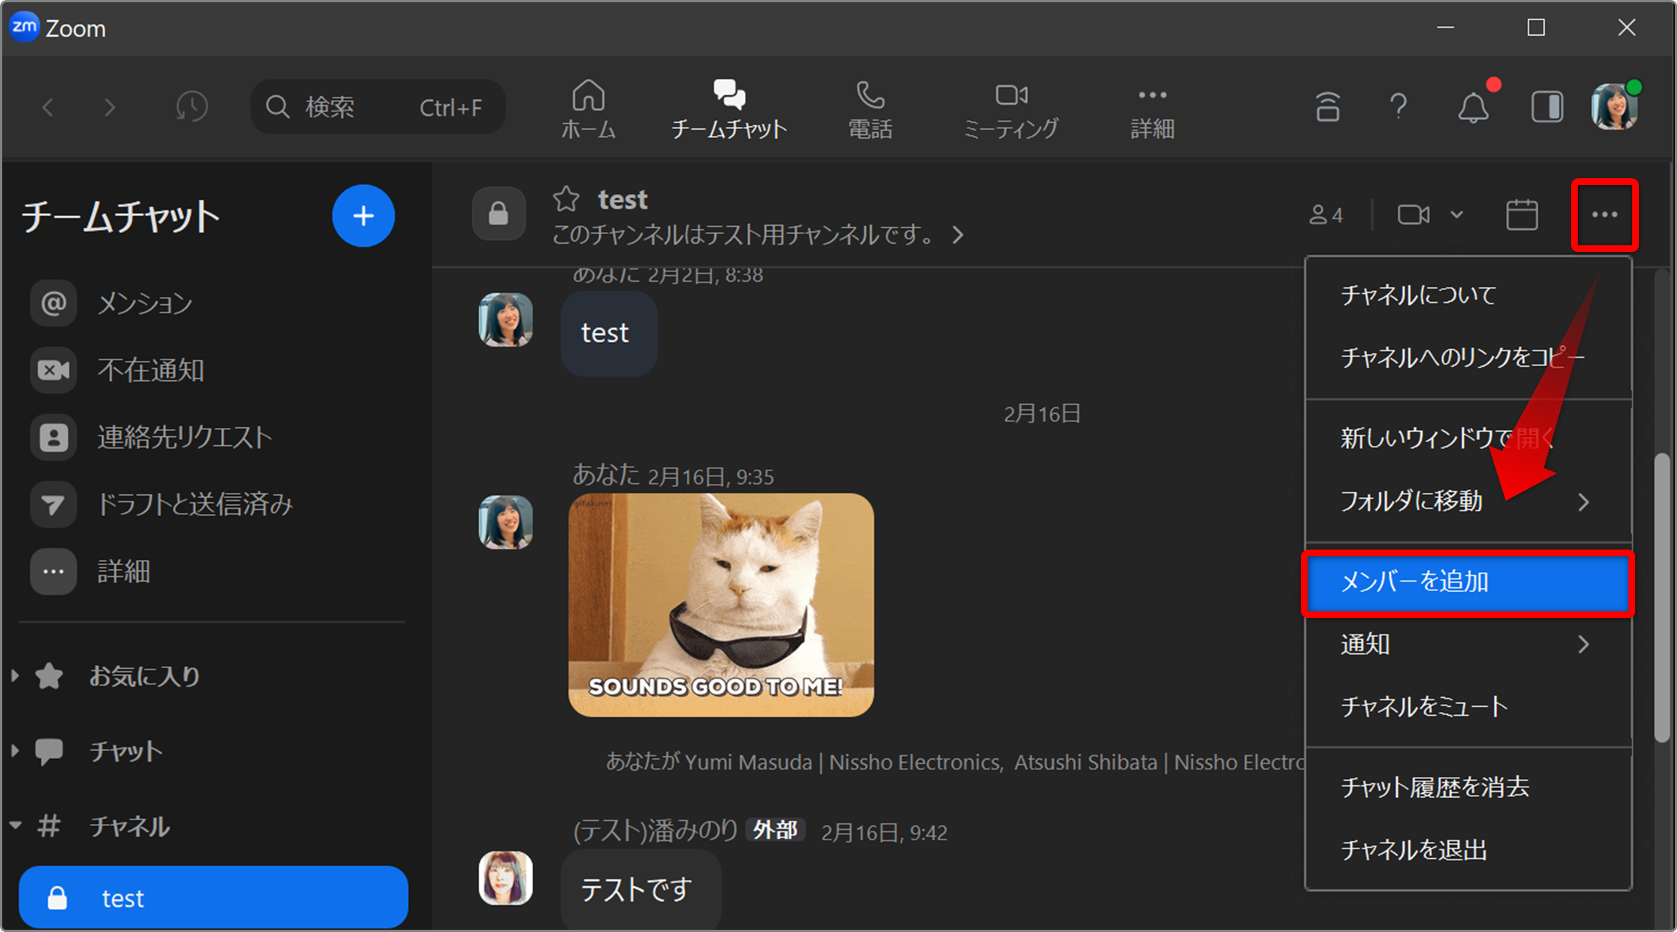This screenshot has height=932, width=1677.
Task: Toggle the side panel layout icon
Action: coord(1547,107)
